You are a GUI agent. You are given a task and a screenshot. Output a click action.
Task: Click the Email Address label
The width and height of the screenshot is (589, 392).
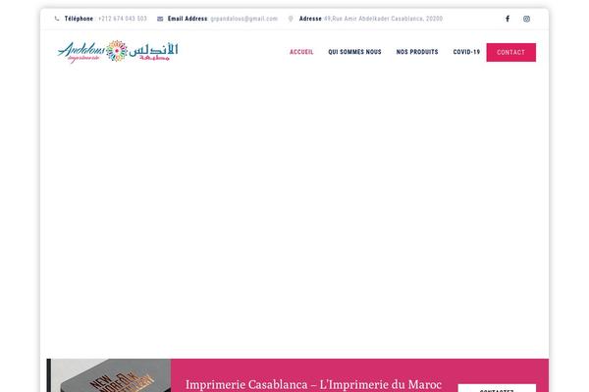187,19
